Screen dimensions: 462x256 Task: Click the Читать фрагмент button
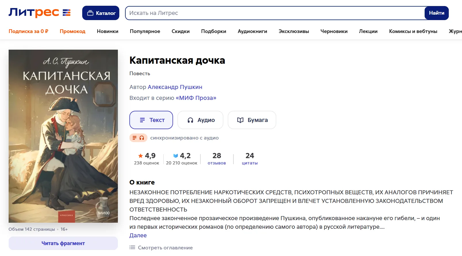tap(63, 243)
